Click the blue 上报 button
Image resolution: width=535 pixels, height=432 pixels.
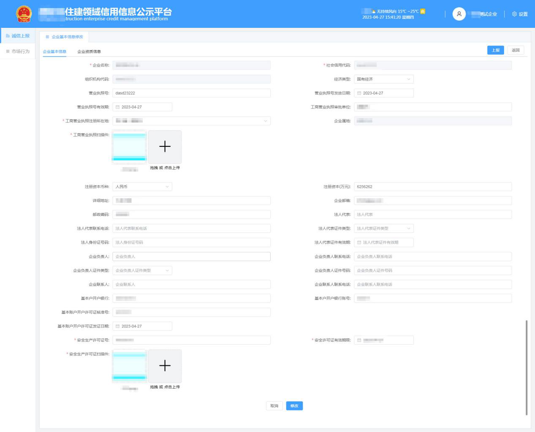coord(495,50)
